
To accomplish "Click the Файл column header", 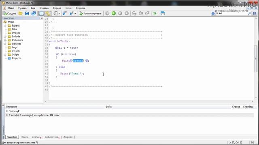I will [108, 107].
